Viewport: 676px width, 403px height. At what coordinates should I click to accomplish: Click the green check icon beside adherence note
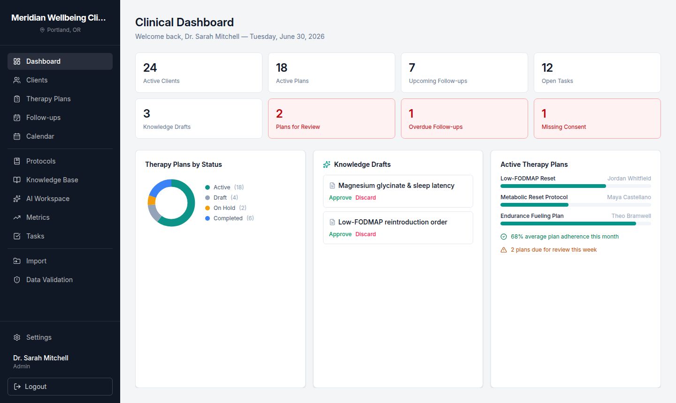click(x=504, y=237)
